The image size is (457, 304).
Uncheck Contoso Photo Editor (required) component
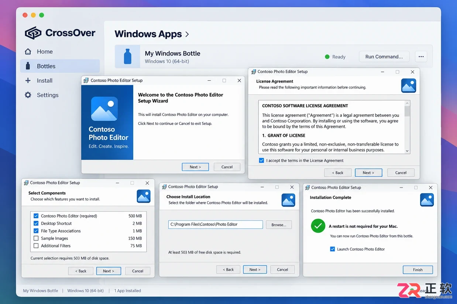click(36, 216)
